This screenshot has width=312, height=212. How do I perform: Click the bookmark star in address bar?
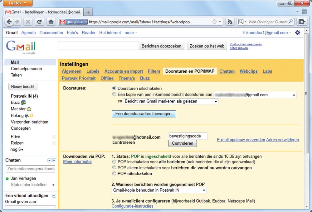click(x=214, y=22)
